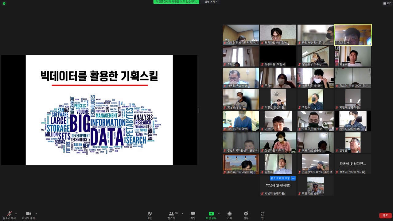Open the 채팅 chat panel

tap(193, 214)
